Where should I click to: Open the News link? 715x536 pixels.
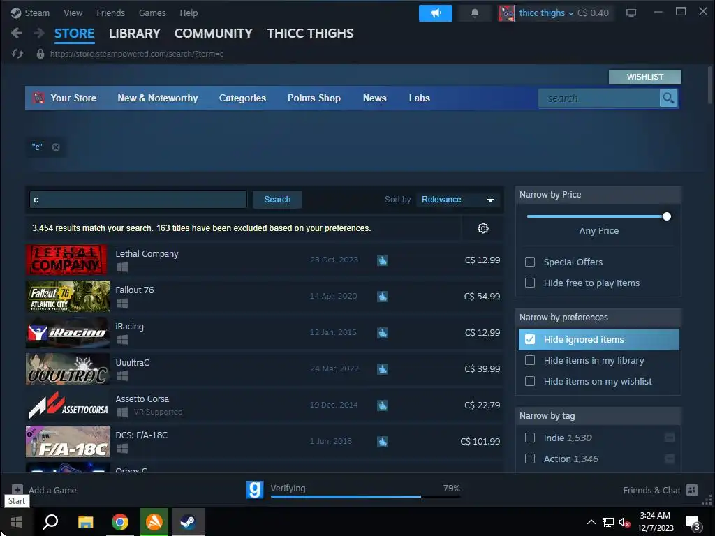tap(375, 98)
